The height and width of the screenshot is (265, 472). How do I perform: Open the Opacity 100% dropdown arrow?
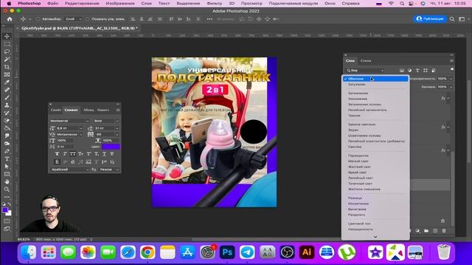tap(451, 79)
